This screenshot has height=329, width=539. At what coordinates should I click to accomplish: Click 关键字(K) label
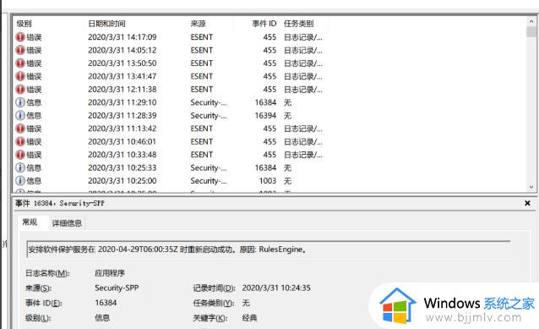point(210,317)
